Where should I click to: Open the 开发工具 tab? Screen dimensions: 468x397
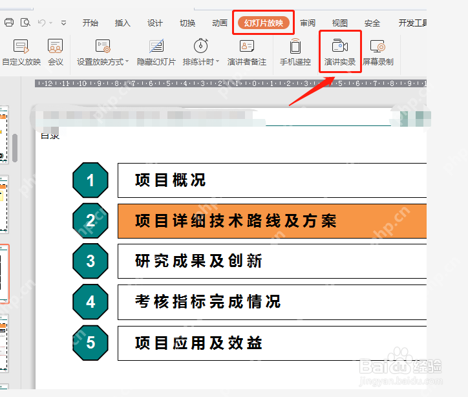(412, 23)
